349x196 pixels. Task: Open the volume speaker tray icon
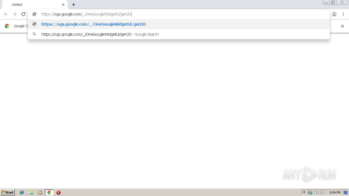(316, 192)
